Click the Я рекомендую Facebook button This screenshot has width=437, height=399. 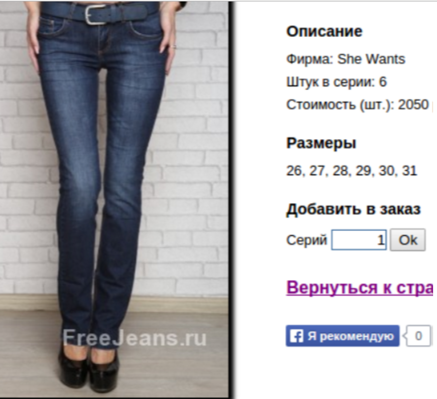[x=343, y=336]
